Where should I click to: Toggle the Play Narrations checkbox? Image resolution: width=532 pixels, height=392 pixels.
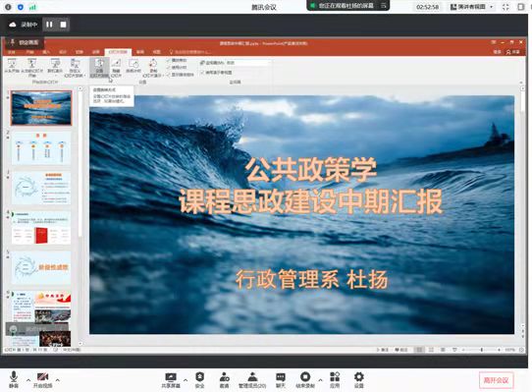(x=169, y=60)
